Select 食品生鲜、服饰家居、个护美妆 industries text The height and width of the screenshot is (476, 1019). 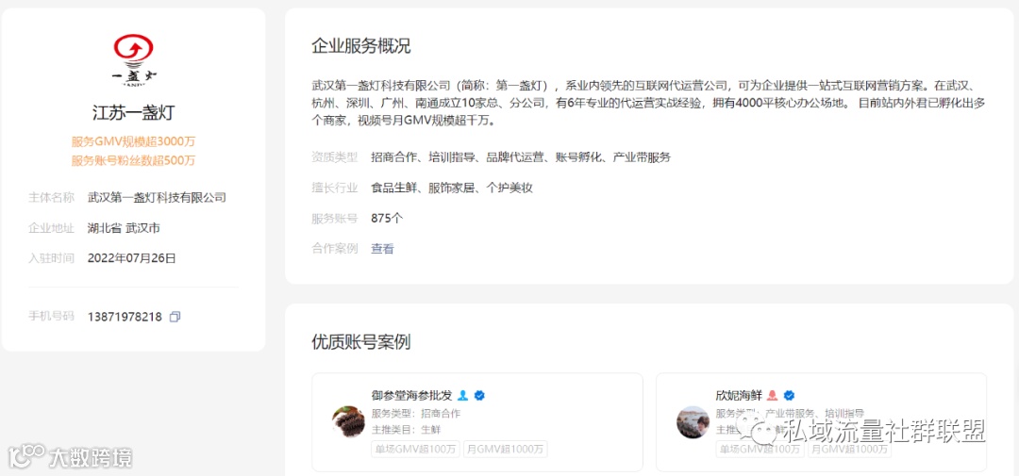[452, 189]
